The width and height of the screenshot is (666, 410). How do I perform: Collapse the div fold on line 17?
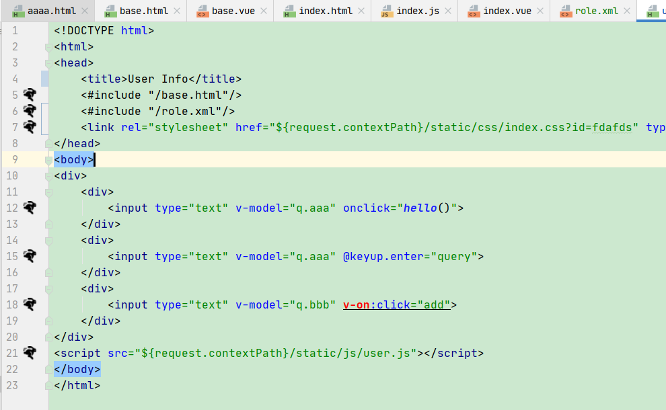click(48, 289)
